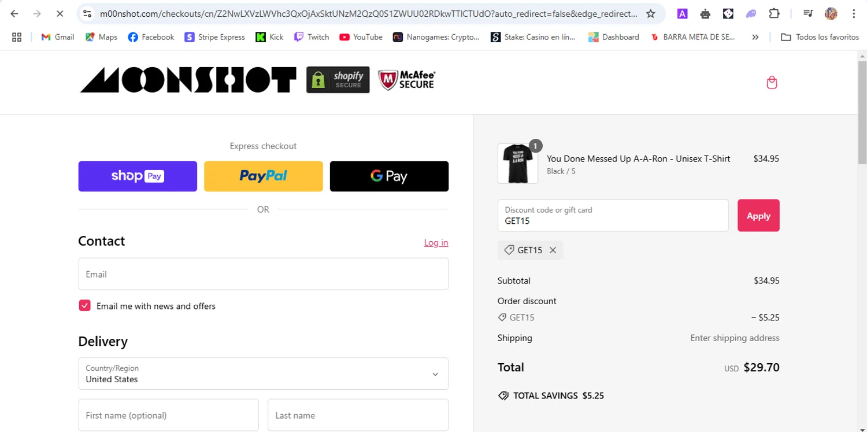Image resolution: width=867 pixels, height=432 pixels.
Task: Bookmark this page with the star icon
Action: 651,13
